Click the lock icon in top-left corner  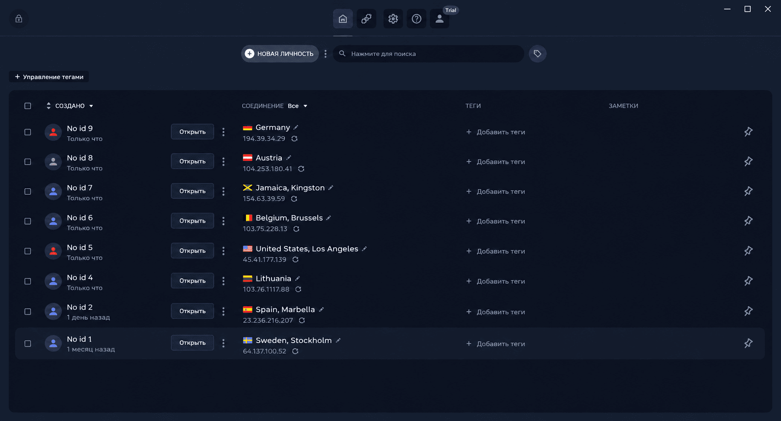pos(19,19)
